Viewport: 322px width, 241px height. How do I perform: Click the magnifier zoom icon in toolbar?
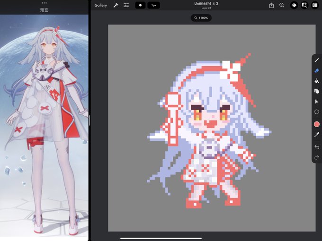(x=282, y=5)
